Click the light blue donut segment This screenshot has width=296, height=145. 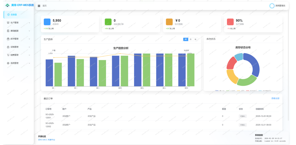point(239,56)
